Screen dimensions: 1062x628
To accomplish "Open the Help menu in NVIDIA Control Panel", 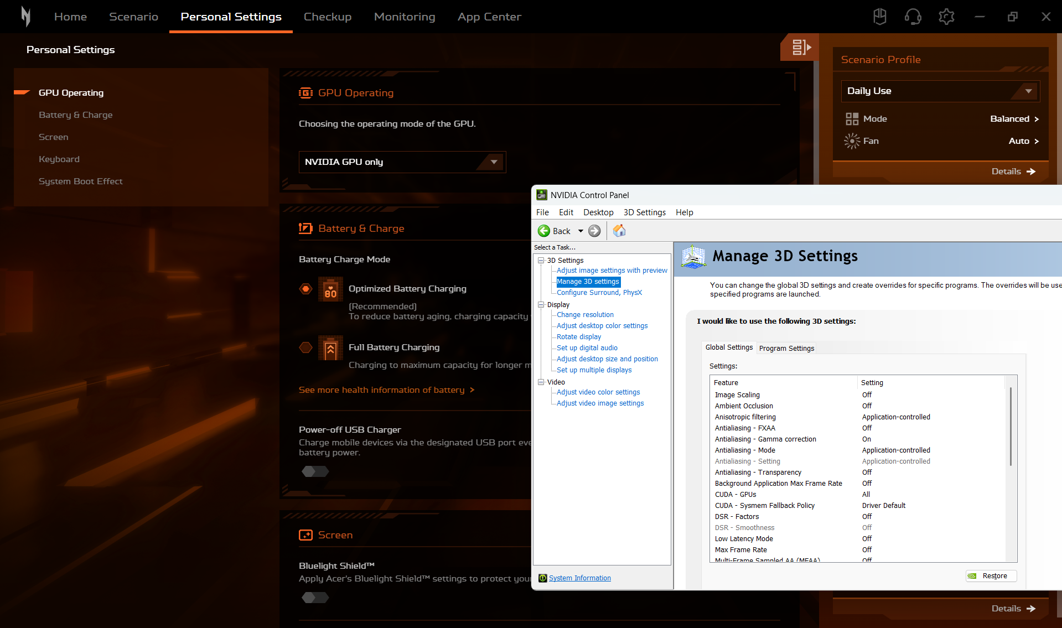I will pyautogui.click(x=685, y=212).
